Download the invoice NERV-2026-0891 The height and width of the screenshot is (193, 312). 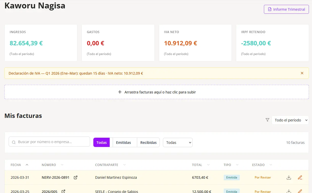click(289, 177)
